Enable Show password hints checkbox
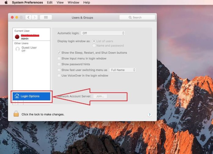This screenshot has width=213, height=154. point(59,64)
